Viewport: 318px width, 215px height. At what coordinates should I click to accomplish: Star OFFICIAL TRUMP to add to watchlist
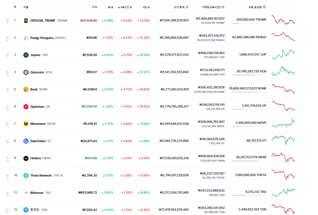point(8,21)
